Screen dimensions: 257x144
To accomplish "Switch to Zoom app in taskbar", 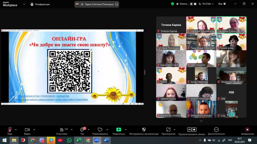I will (x=97, y=140).
